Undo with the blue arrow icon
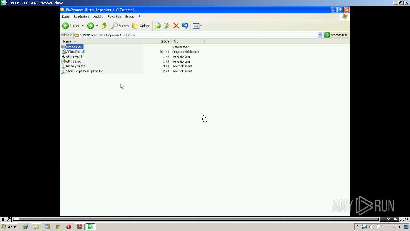Screen dimensions: 410x231 185,26
